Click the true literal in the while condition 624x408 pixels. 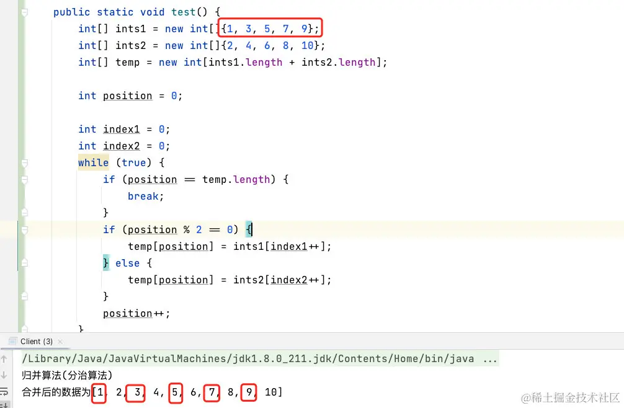(134, 162)
